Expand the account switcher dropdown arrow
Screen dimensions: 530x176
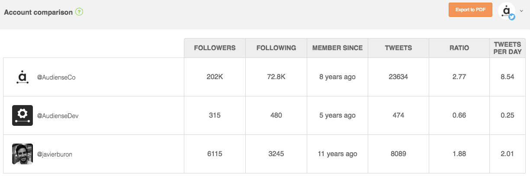tap(521, 12)
